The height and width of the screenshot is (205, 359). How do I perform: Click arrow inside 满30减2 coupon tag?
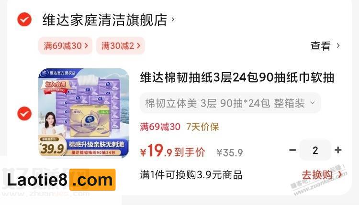[x=138, y=46]
